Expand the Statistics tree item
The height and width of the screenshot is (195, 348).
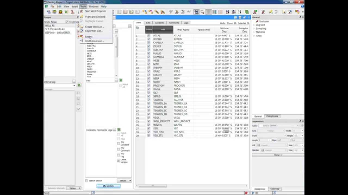tap(254, 32)
